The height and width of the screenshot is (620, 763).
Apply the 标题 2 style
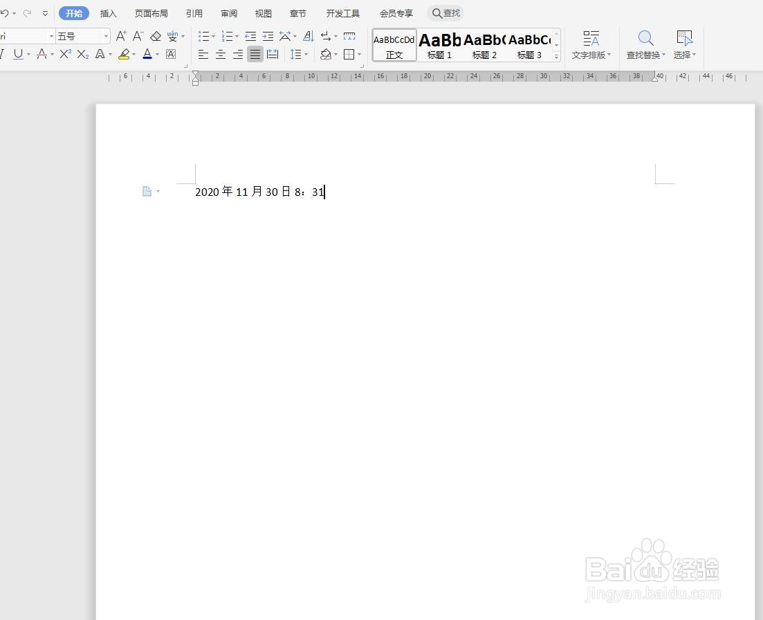(x=484, y=45)
